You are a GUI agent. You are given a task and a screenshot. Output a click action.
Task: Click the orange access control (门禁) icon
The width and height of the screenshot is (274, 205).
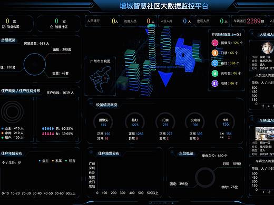214,53
